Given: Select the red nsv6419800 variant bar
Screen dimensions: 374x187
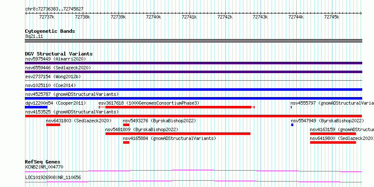Looking at the screenshot, I should pos(333,142).
